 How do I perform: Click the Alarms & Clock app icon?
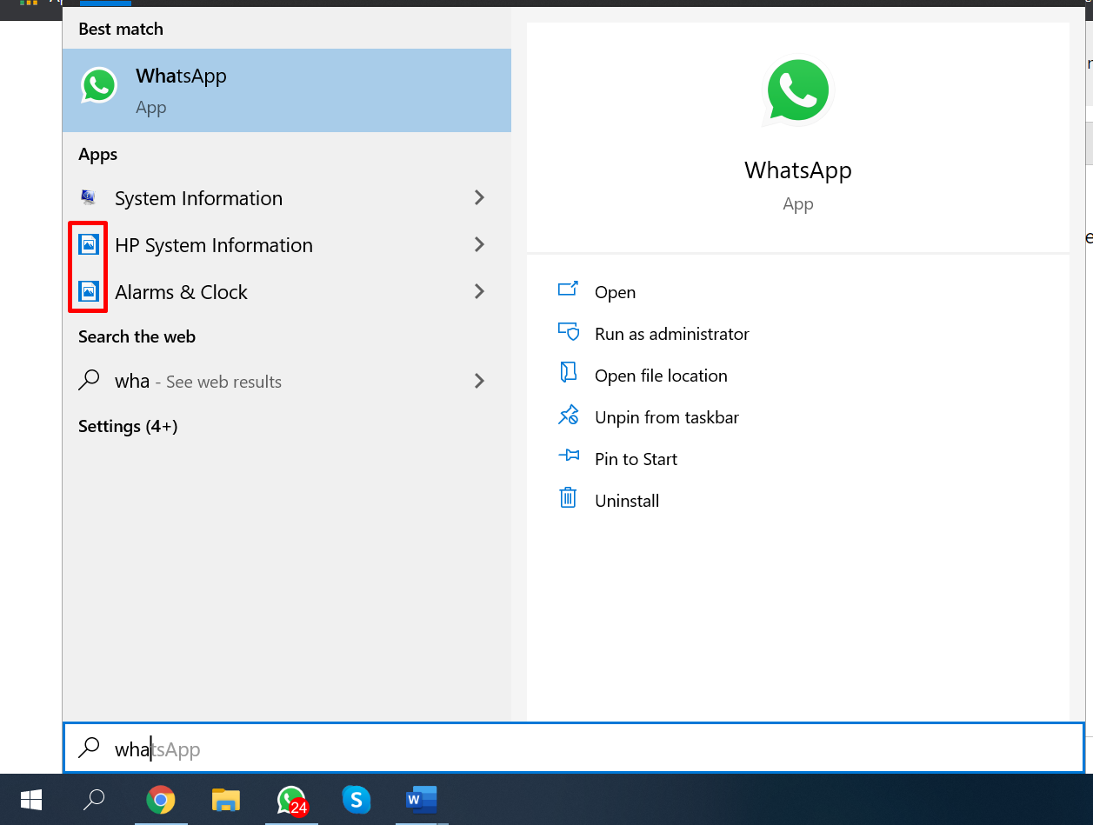88,291
